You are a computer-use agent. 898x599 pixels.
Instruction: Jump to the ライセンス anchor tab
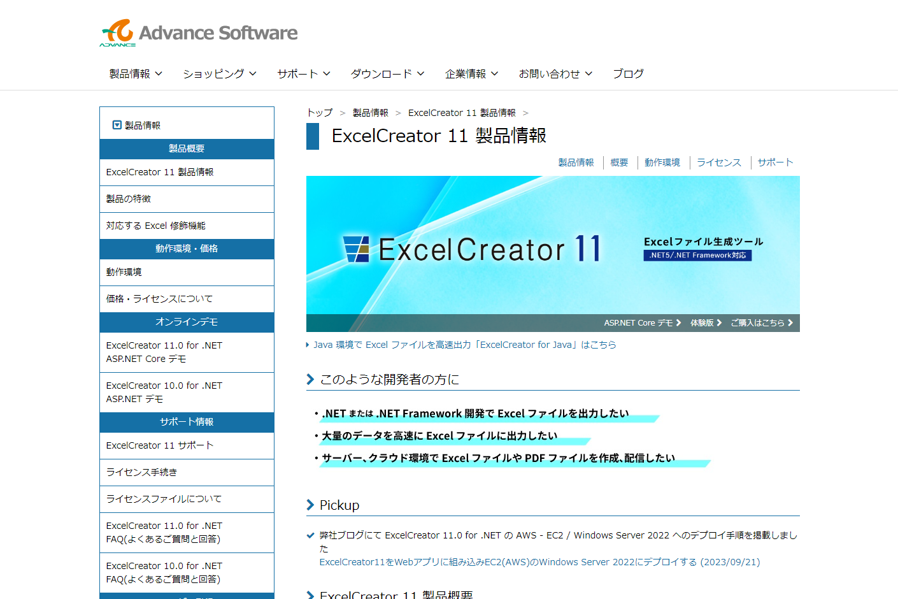[x=719, y=162]
